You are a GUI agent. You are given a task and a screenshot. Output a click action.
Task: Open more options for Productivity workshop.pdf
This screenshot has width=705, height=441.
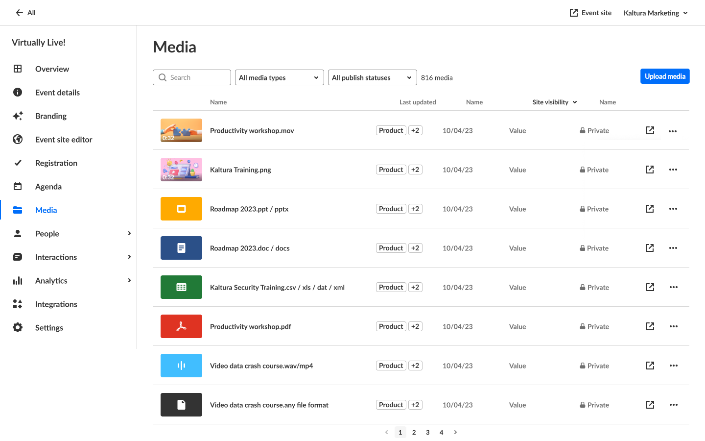tap(674, 326)
